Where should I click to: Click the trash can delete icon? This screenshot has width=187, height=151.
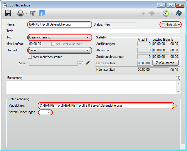pyautogui.click(x=33, y=13)
